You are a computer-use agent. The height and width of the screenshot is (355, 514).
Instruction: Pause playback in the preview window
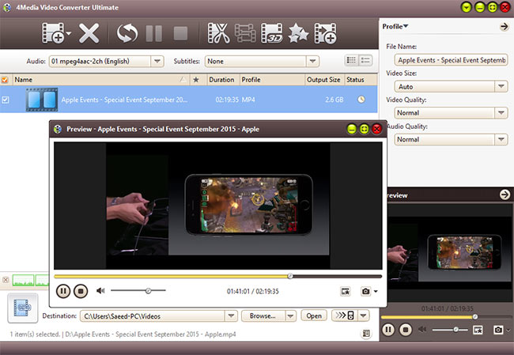click(x=62, y=291)
